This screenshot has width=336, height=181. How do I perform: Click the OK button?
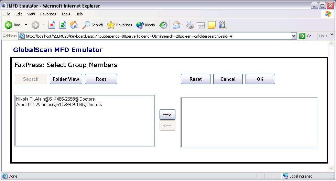pos(260,79)
